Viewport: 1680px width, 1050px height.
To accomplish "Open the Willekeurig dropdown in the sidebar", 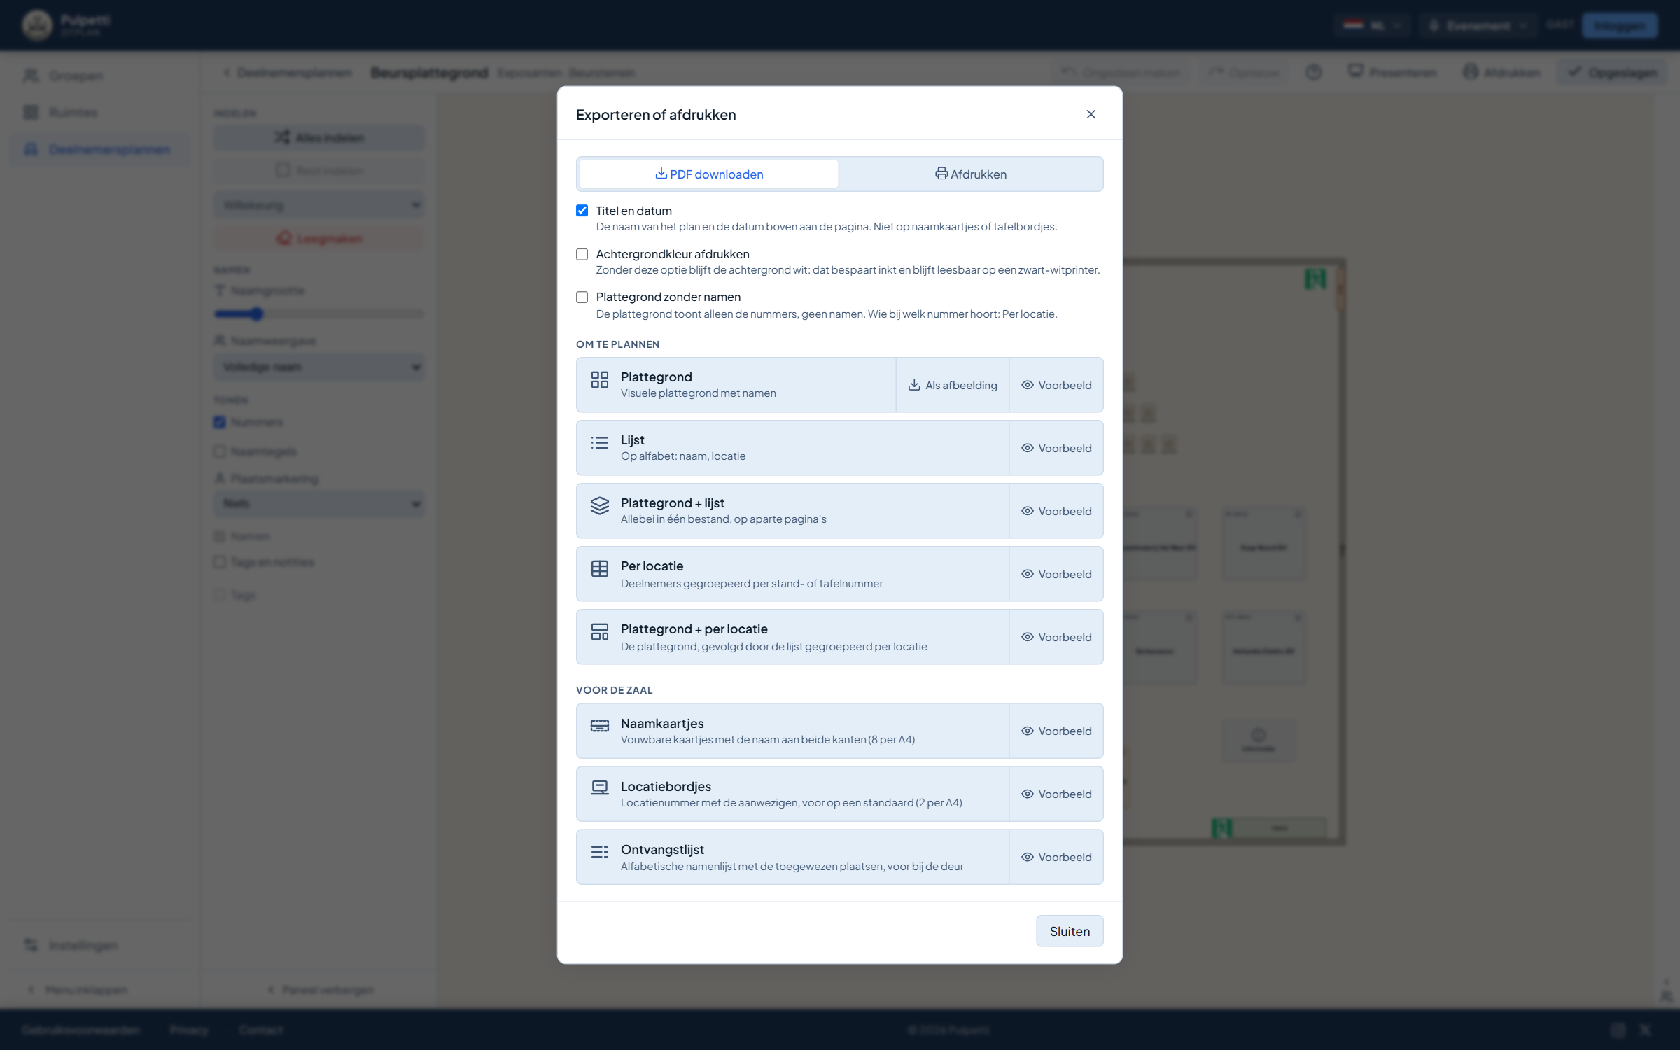I will pyautogui.click(x=319, y=205).
